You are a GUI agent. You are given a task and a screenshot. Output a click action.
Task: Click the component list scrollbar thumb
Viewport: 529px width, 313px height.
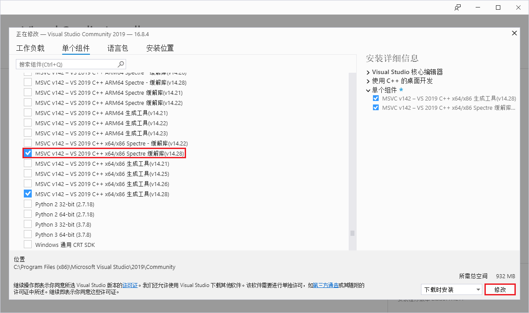352,233
